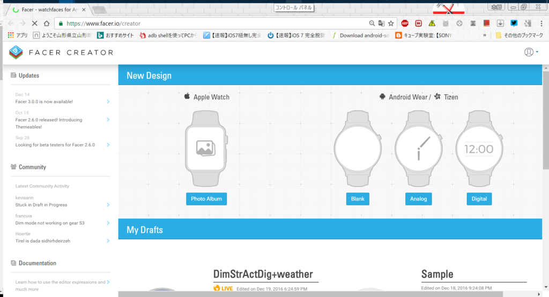549x297 pixels.
Task: Open 'Dim mode not working on gear S3'
Action: pos(50,223)
